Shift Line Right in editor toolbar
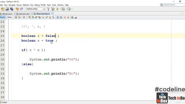This screenshot has height=104, width=185. pos(61,17)
